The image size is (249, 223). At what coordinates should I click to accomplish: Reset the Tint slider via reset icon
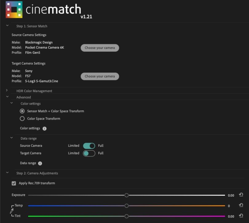241,215
